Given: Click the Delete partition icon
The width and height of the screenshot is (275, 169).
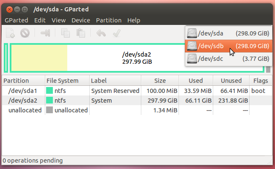Looking at the screenshot, I should pyautogui.click(x=25, y=33).
